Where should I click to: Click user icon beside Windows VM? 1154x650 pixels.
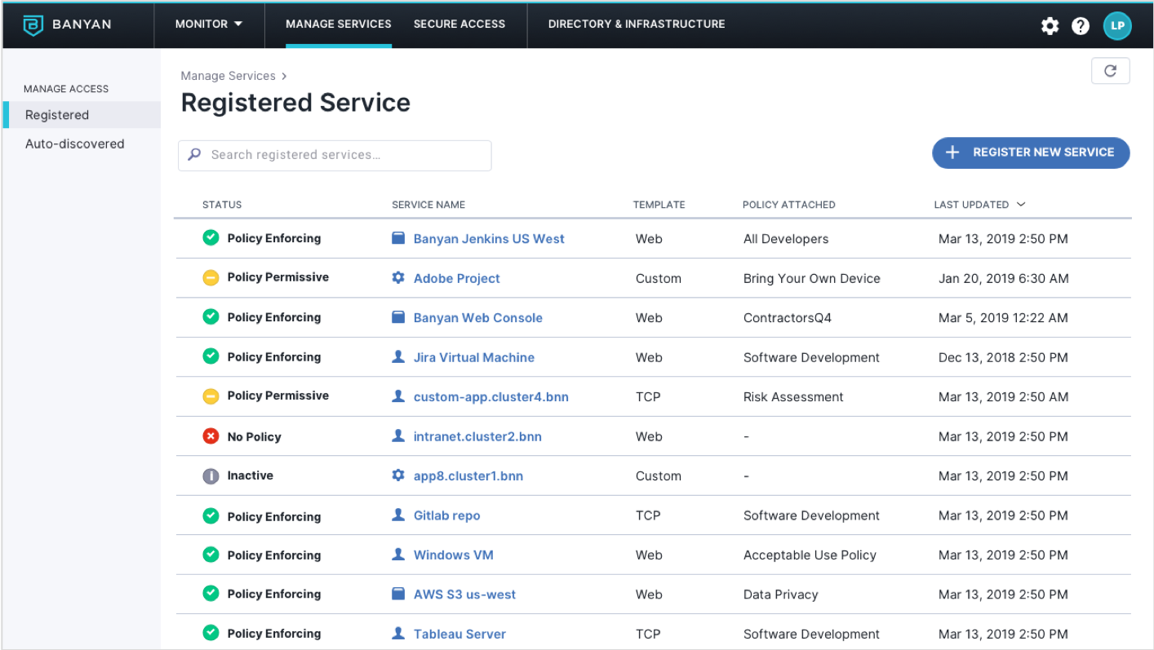[398, 554]
